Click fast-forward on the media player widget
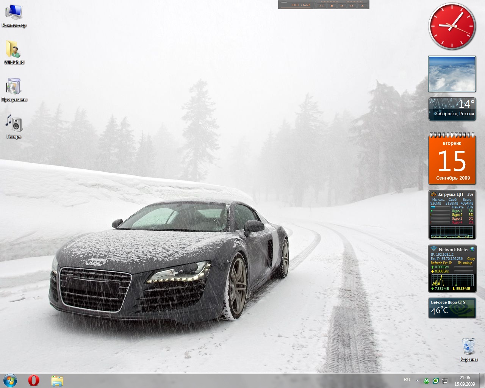The height and width of the screenshot is (388, 485). click(x=352, y=6)
